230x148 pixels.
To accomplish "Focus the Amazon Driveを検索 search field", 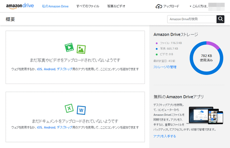I will tap(192, 19).
